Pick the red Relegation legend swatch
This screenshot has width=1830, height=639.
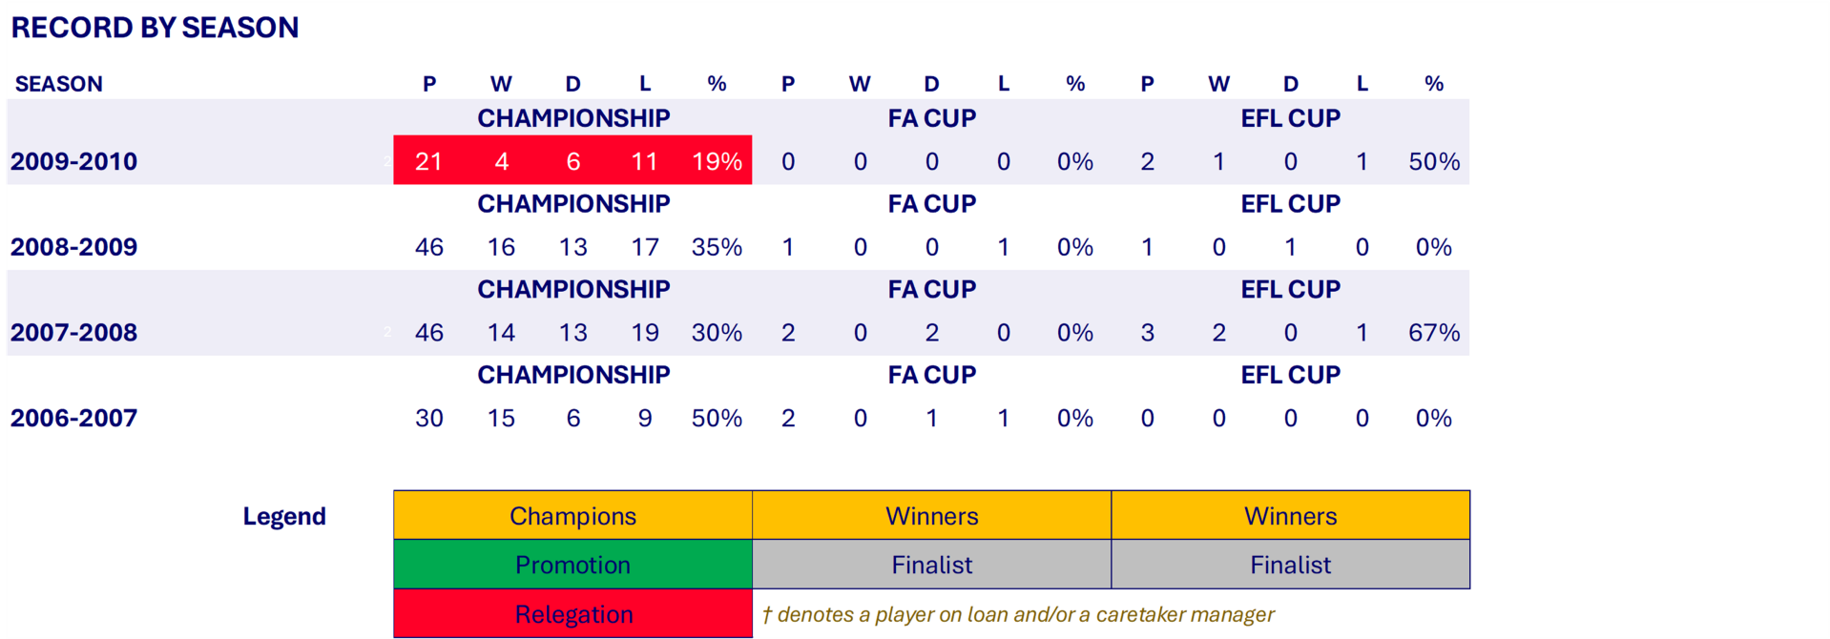pos(572,614)
